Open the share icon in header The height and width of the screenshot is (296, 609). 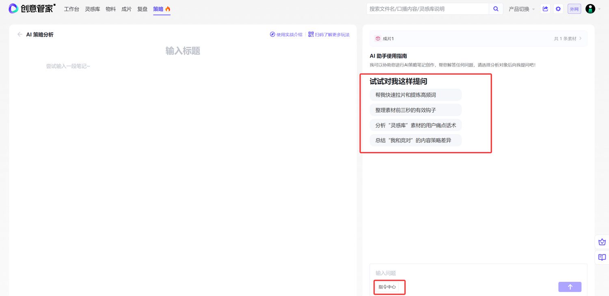[545, 9]
